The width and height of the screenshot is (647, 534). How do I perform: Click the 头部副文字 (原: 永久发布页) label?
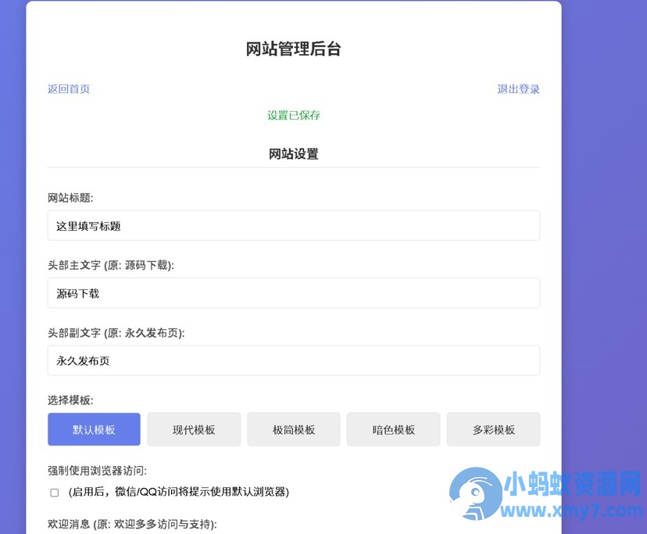116,333
